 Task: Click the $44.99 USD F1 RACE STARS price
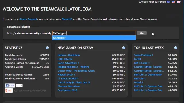[118, 78]
